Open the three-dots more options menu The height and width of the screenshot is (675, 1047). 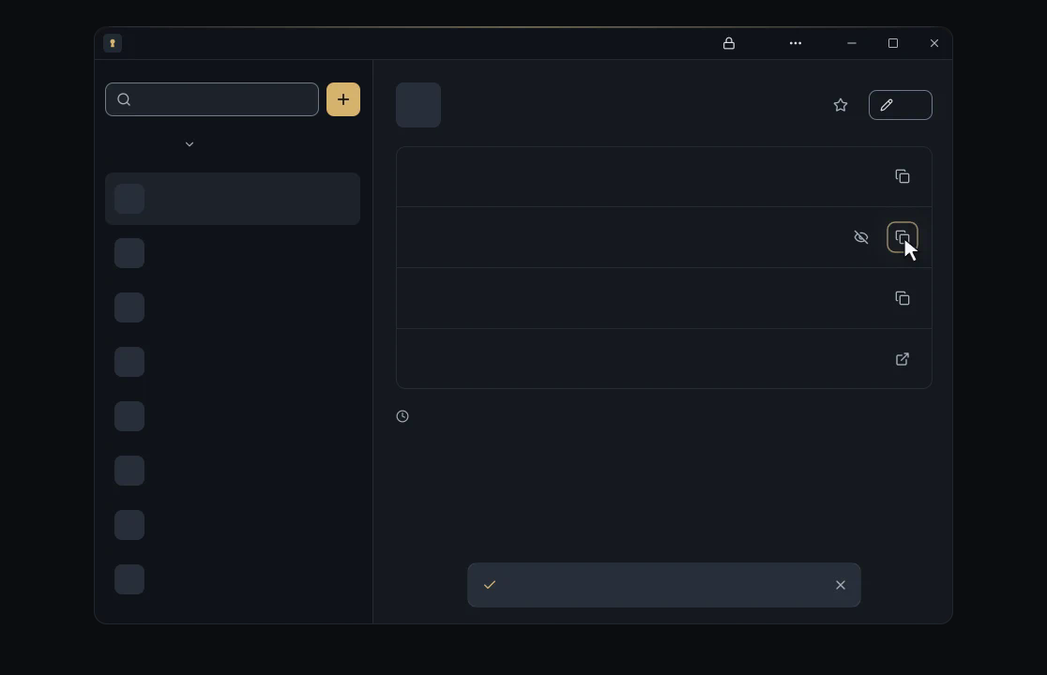pos(796,43)
